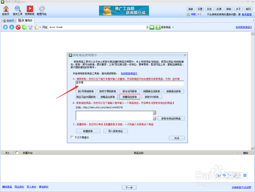
Task: Click the browser forward arrow icon
Action: pyautogui.click(x=12, y=27)
